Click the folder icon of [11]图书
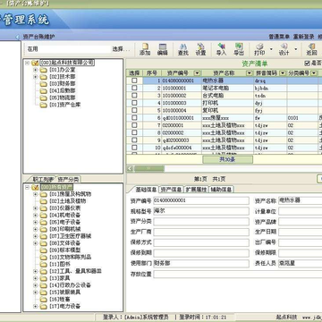The height and width of the screenshot is (322, 322). point(44,264)
